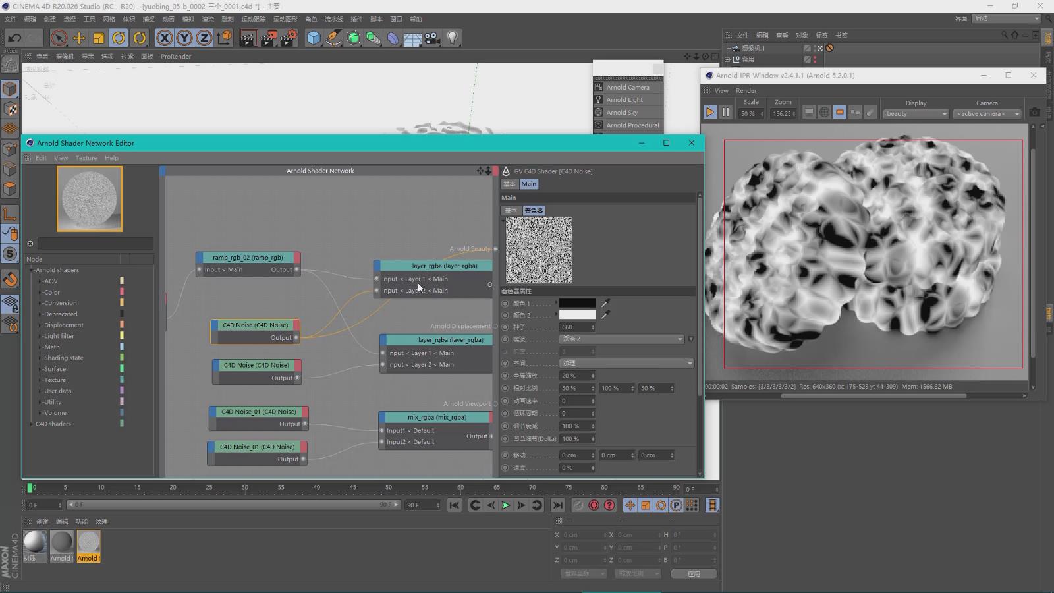Click the IPR render region icon
The width and height of the screenshot is (1054, 593).
click(840, 113)
